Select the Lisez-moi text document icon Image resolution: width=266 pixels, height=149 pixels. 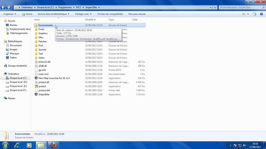click(36, 74)
